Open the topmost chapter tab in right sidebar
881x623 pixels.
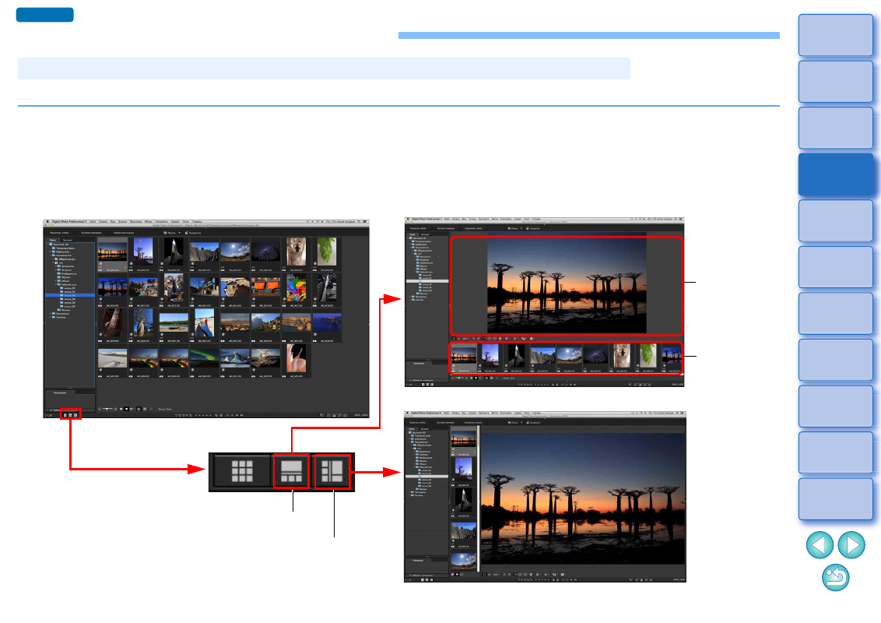836,35
